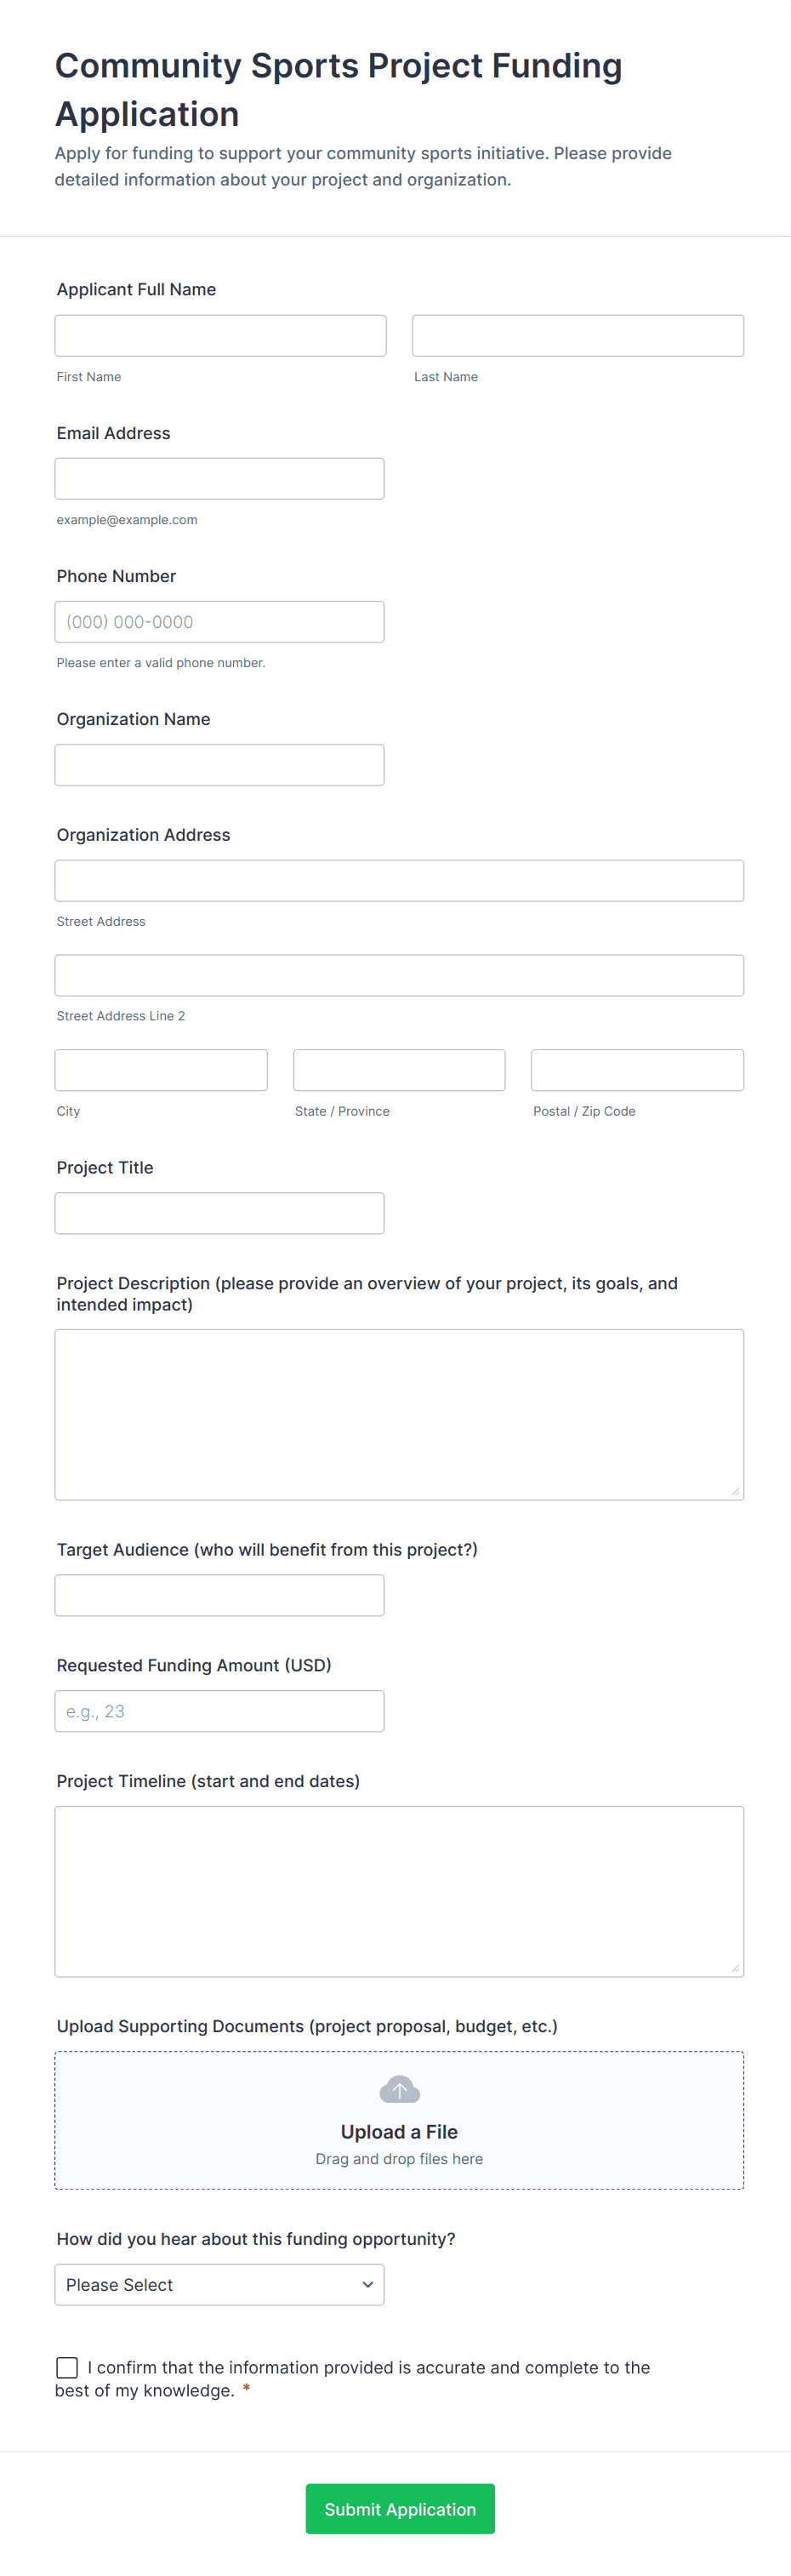Screen dimensions: 791x2576
Task: Select the Email Address field
Action: 219,478
